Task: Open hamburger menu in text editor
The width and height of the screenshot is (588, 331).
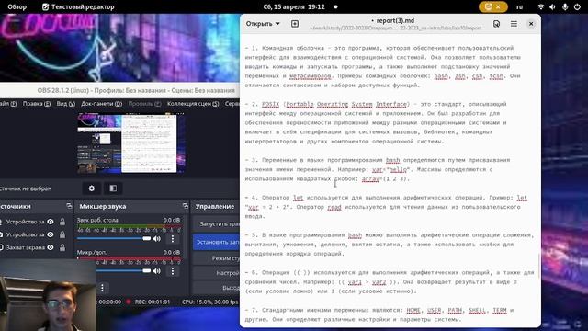Action: point(514,24)
